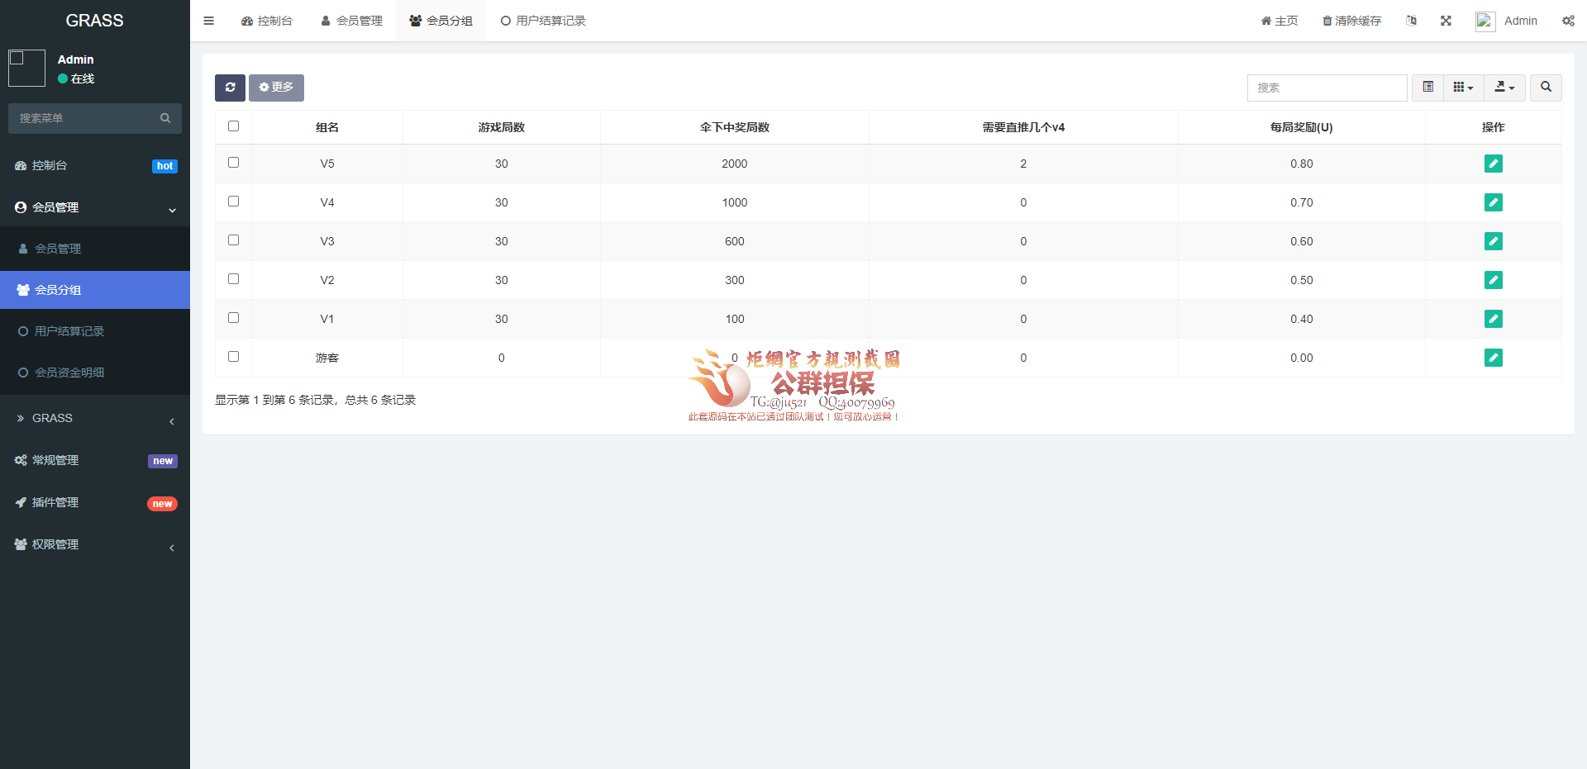This screenshot has width=1587, height=769.
Task: Click the table 搜索 input field
Action: (1326, 88)
